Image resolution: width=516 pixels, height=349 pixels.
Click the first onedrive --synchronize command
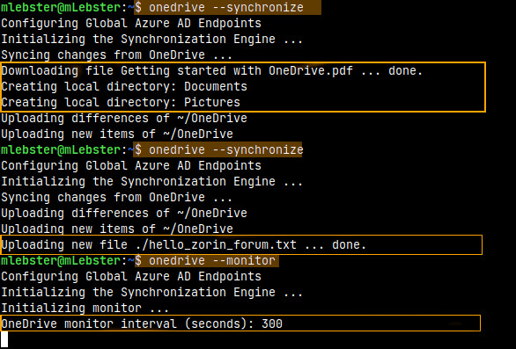[226, 7]
